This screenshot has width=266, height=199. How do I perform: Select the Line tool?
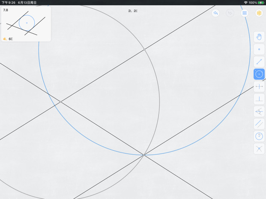259,62
